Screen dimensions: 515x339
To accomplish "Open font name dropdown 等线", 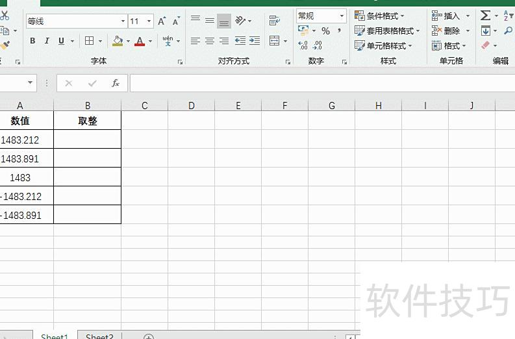I will [123, 21].
